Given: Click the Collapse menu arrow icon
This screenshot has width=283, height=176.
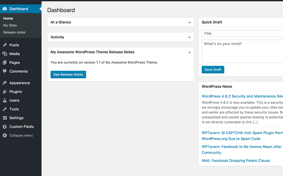Looking at the screenshot, I should (x=5, y=136).
